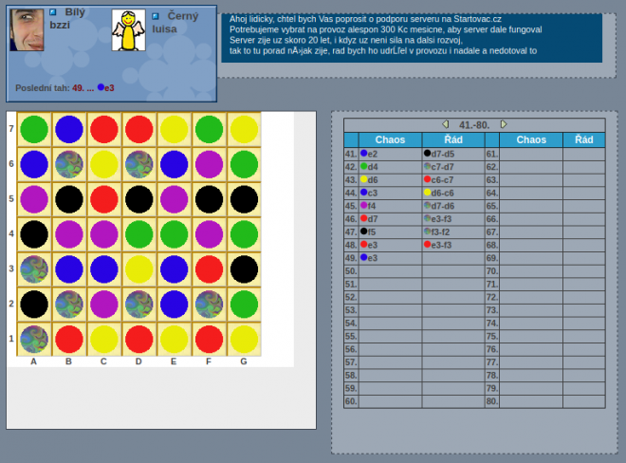Viewport: 626px width, 463px height.
Task: Select black piece at A4
Action: 34,234
